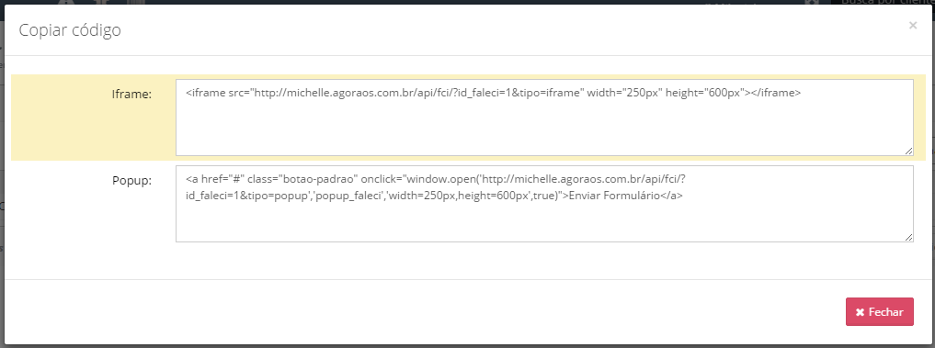Click the X icon inside Fechar button
The width and height of the screenshot is (935, 348).
coord(860,312)
